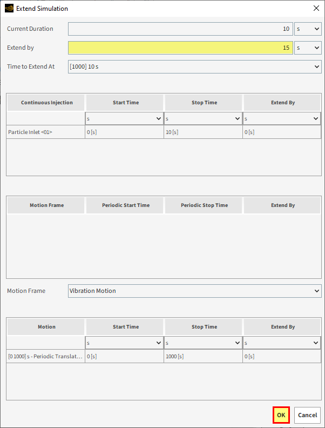
Task: Open Motion table Extend By unit dropdown
Action: [282, 343]
